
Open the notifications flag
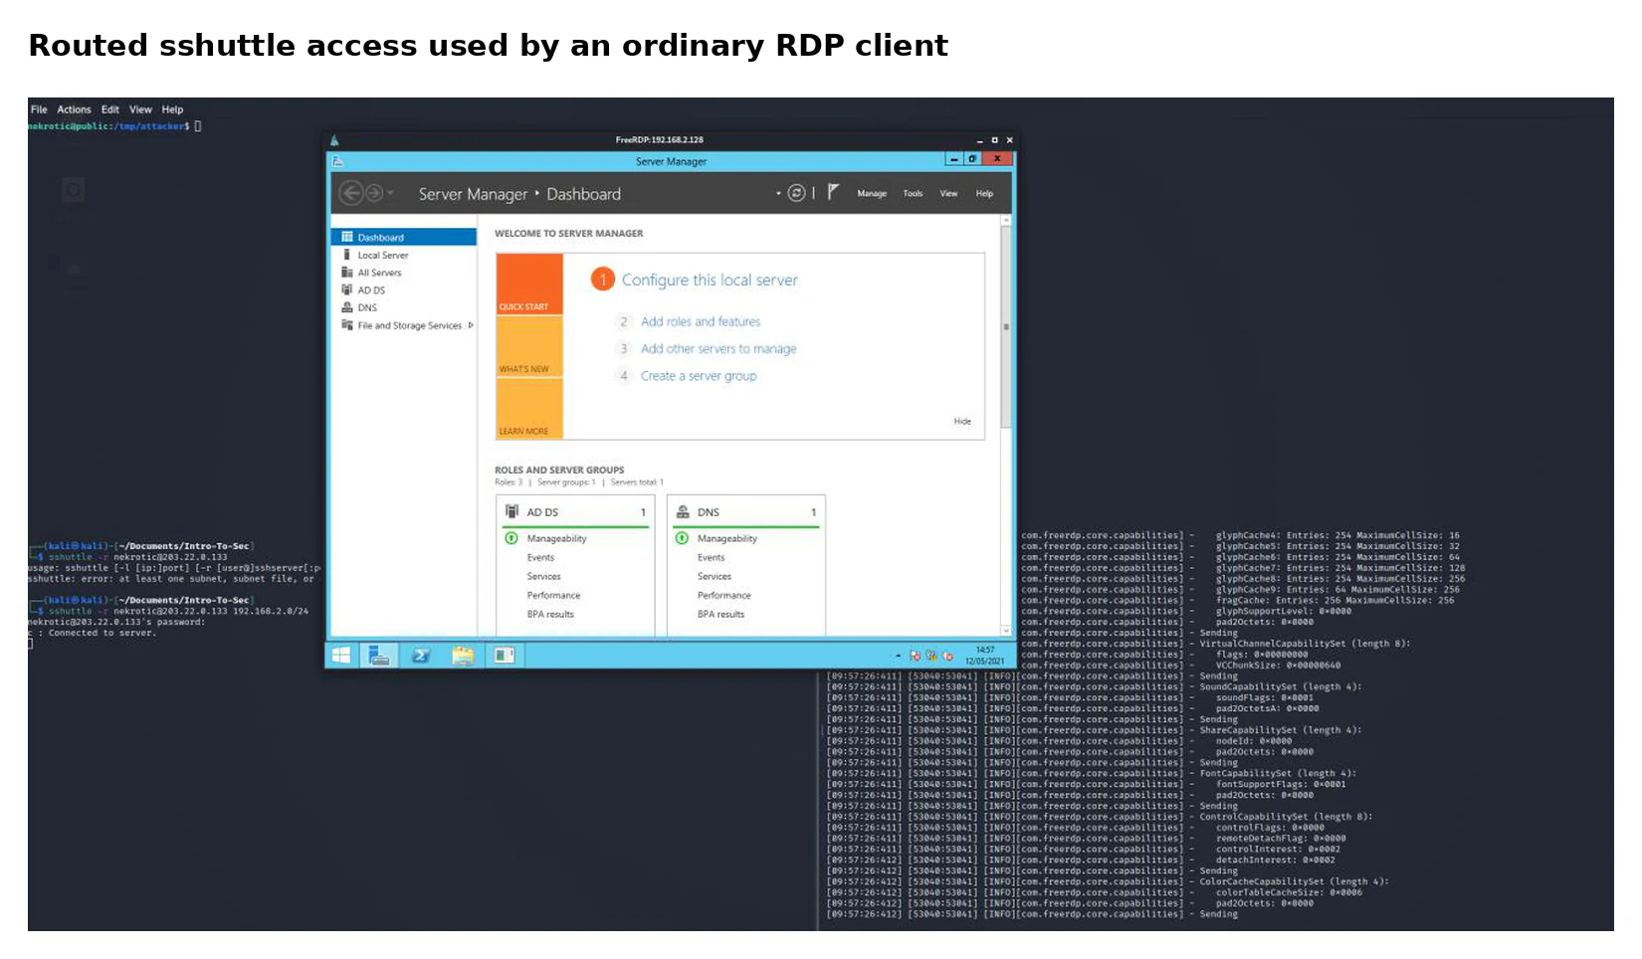tap(833, 192)
